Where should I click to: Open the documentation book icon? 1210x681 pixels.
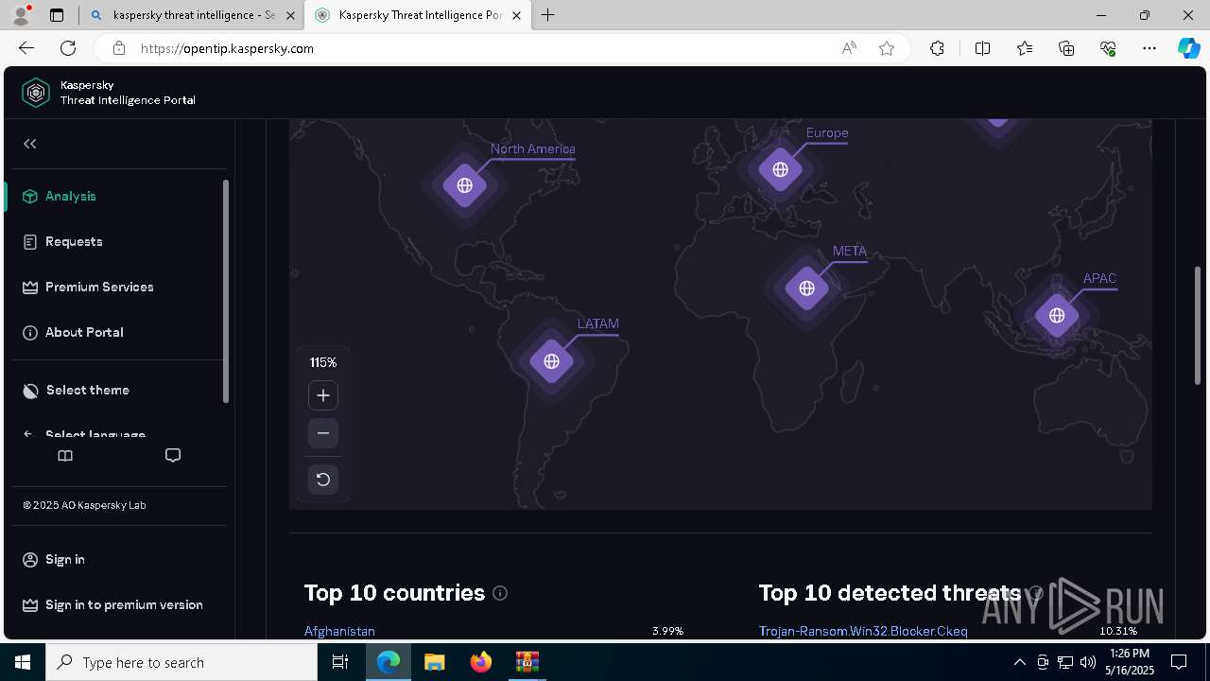click(x=65, y=456)
